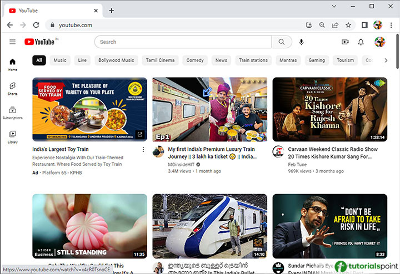The width and height of the screenshot is (400, 274).
Task: Select the All filter chip
Action: click(39, 60)
